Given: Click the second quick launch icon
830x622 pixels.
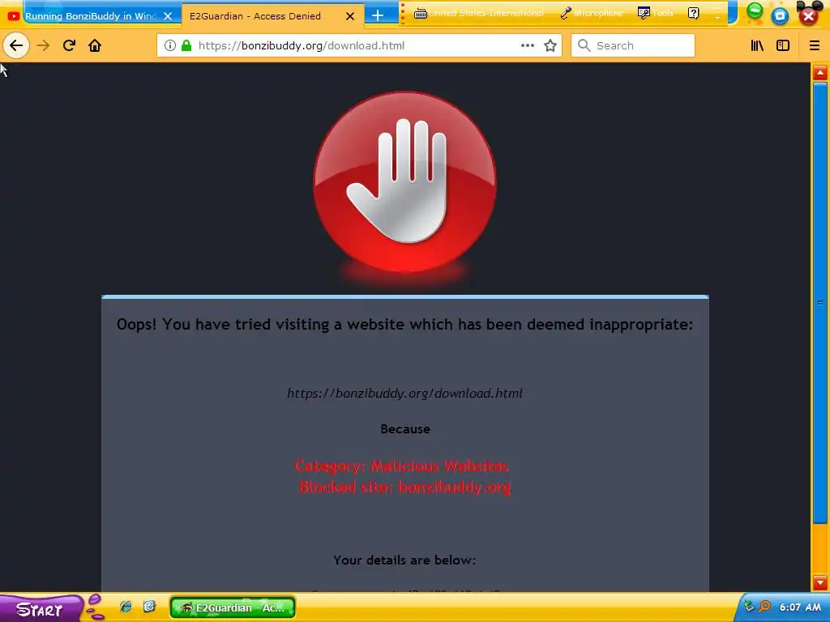Looking at the screenshot, I should point(149,606).
